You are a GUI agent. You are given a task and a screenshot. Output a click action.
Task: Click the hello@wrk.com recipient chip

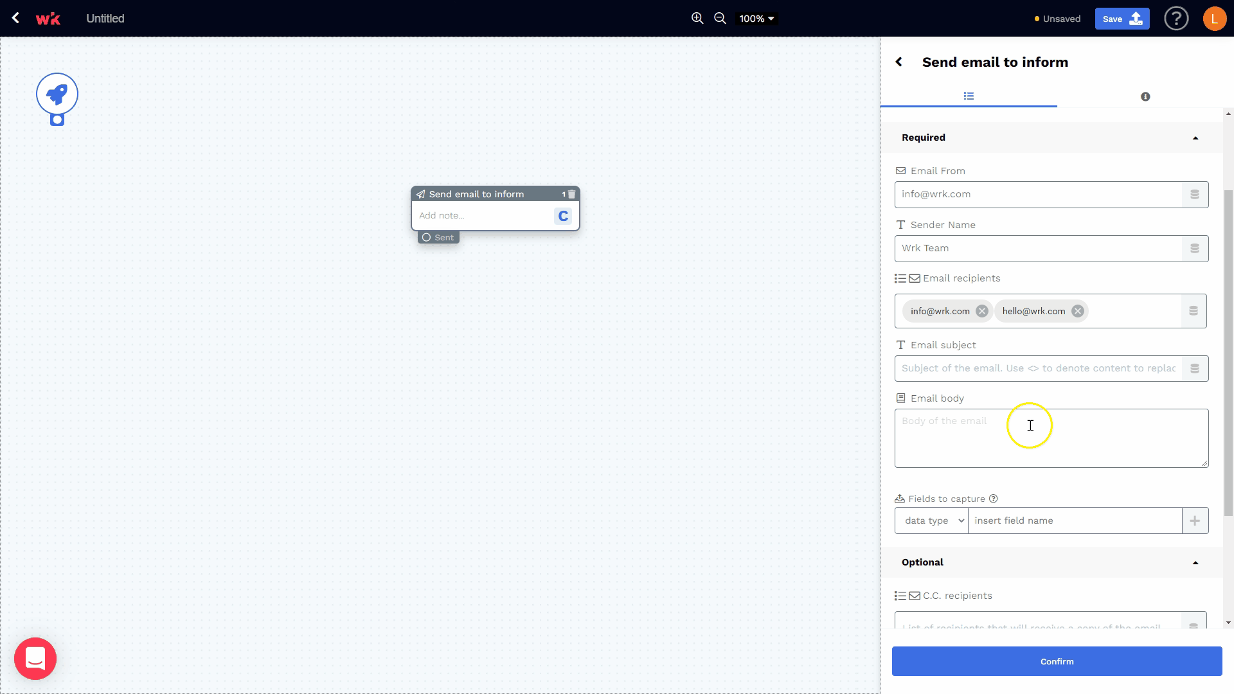(x=1033, y=311)
